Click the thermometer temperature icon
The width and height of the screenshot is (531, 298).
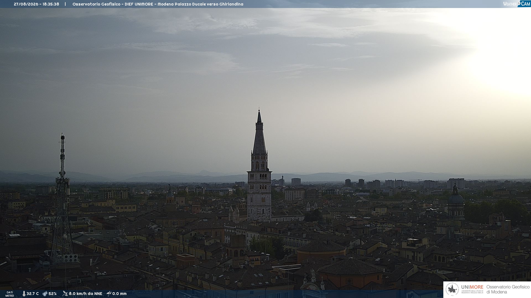(x=24, y=294)
